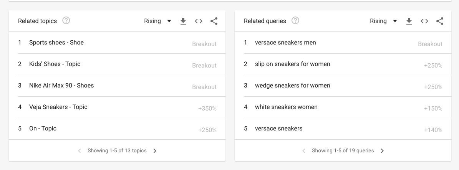The width and height of the screenshot is (459, 170).
Task: Open 'versace sneakers men' query
Action: point(285,43)
